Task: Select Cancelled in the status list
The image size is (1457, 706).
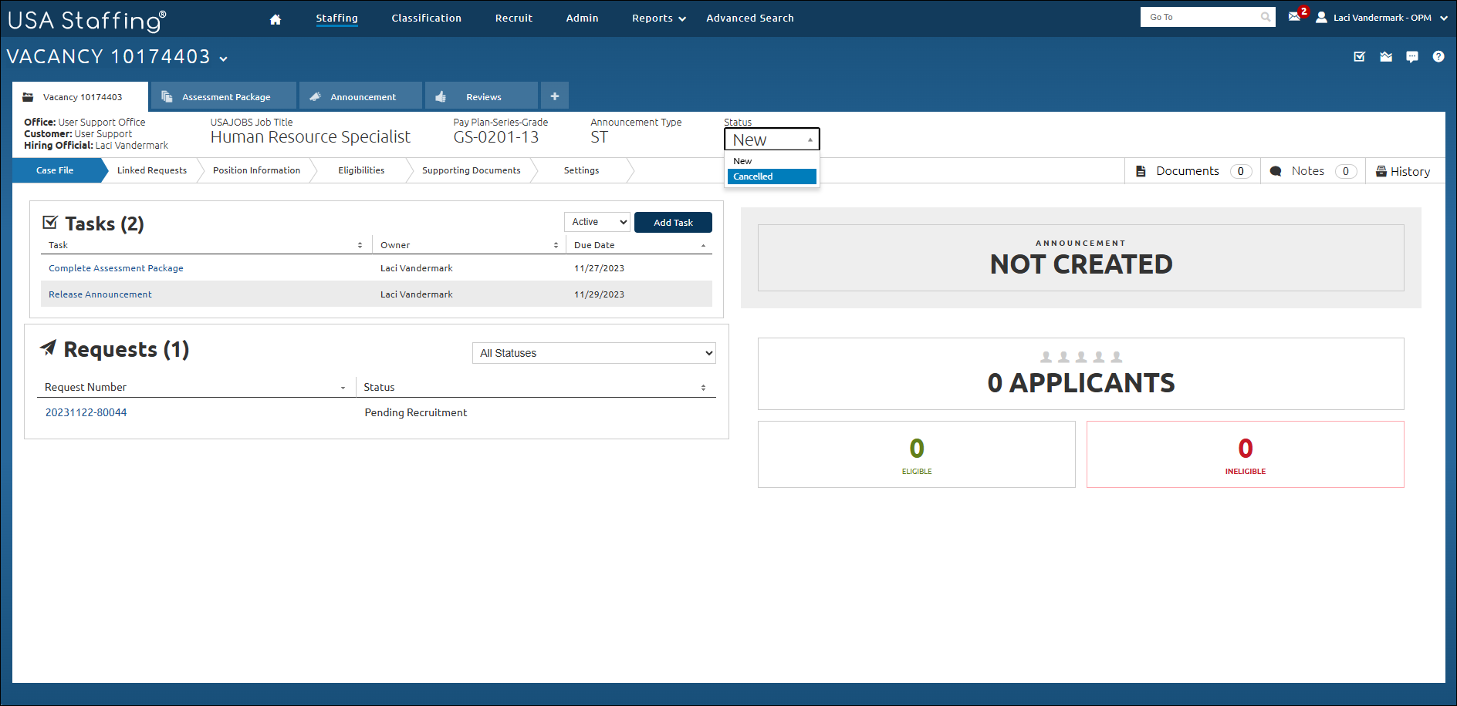Action: (x=772, y=176)
